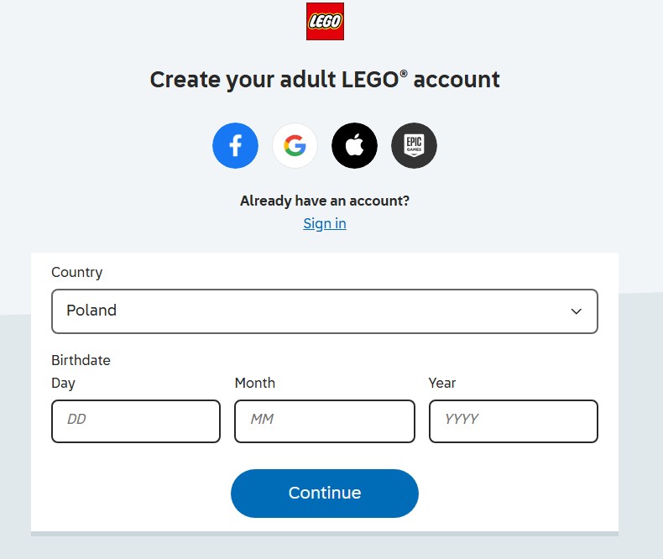Click the "Create your adult LEGO account" heading
The height and width of the screenshot is (559, 663).
click(x=325, y=80)
